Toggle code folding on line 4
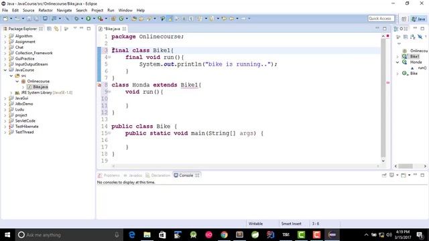 (x=109, y=57)
